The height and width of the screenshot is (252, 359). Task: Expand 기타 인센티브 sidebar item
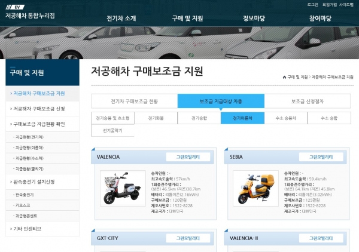(28, 229)
